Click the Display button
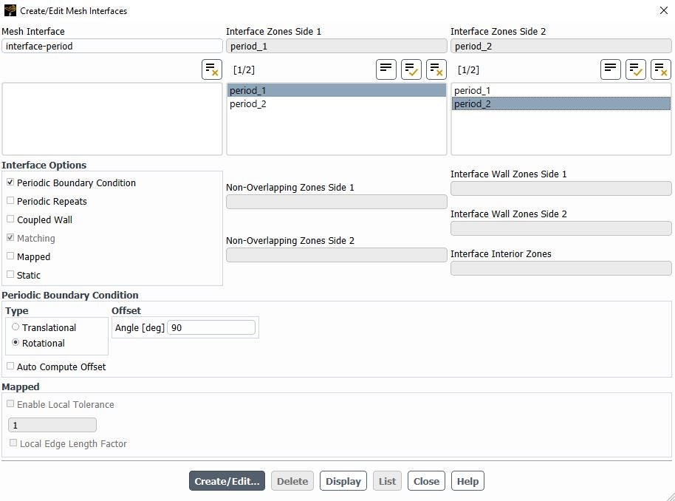Image resolution: width=675 pixels, height=501 pixels. (x=343, y=481)
